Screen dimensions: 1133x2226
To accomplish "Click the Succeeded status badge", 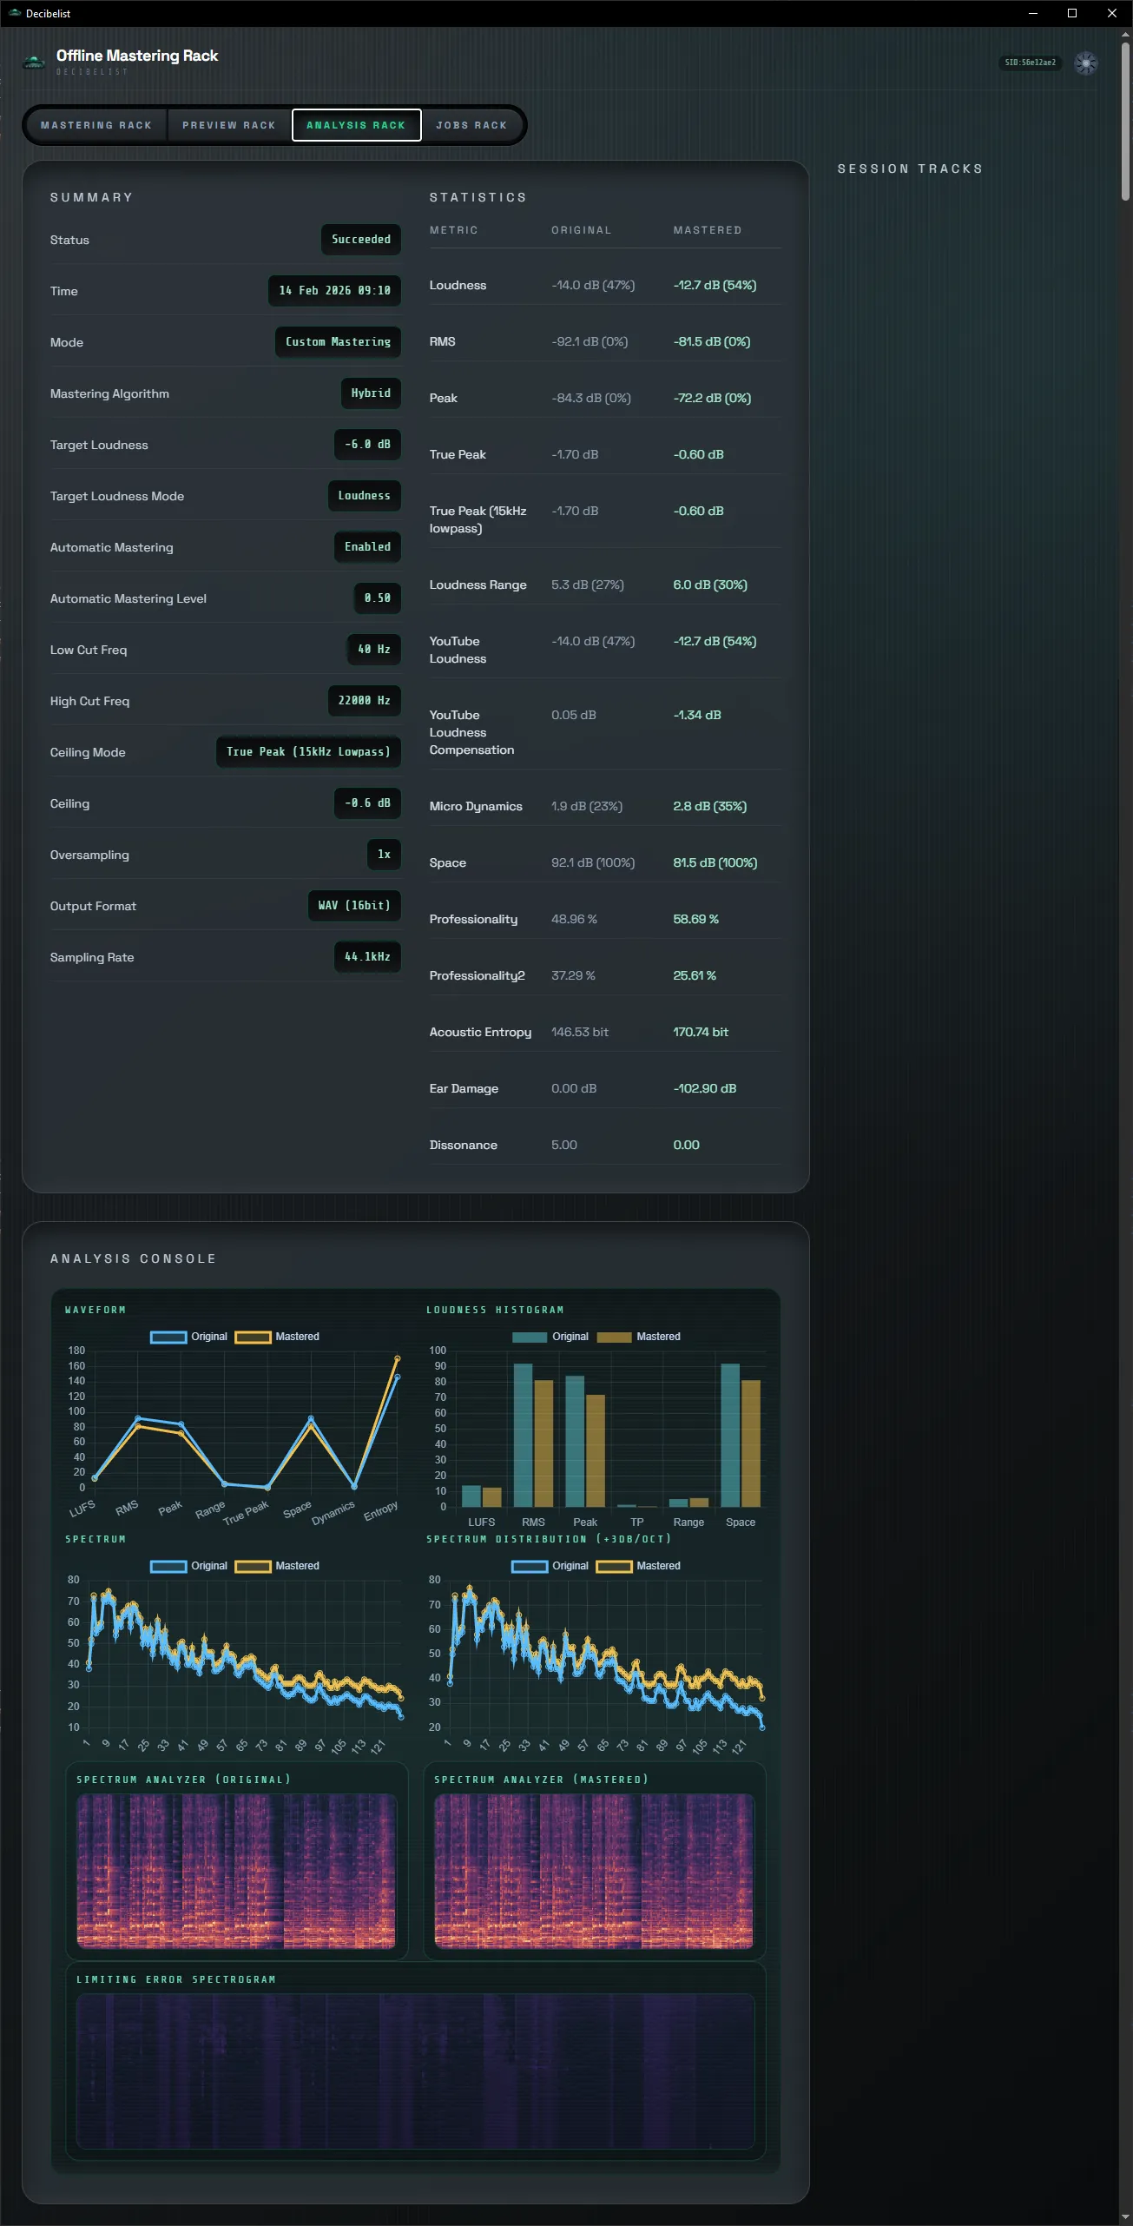I will [x=361, y=240].
